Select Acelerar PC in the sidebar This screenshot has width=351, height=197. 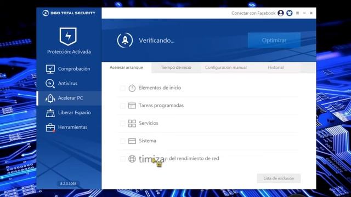(x=69, y=98)
